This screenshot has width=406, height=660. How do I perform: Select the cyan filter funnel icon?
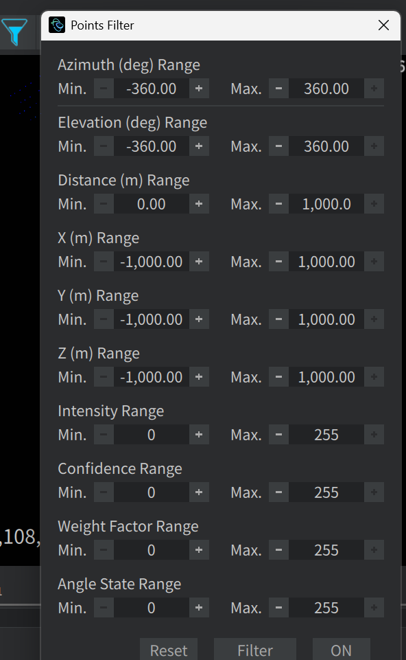click(15, 32)
